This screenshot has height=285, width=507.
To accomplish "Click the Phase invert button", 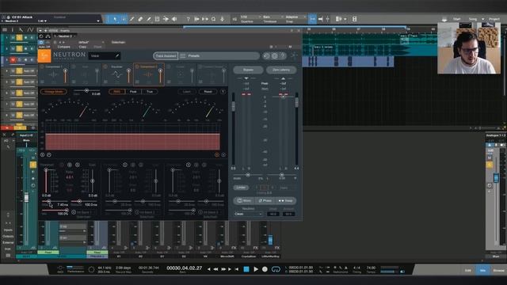I will click(265, 200).
